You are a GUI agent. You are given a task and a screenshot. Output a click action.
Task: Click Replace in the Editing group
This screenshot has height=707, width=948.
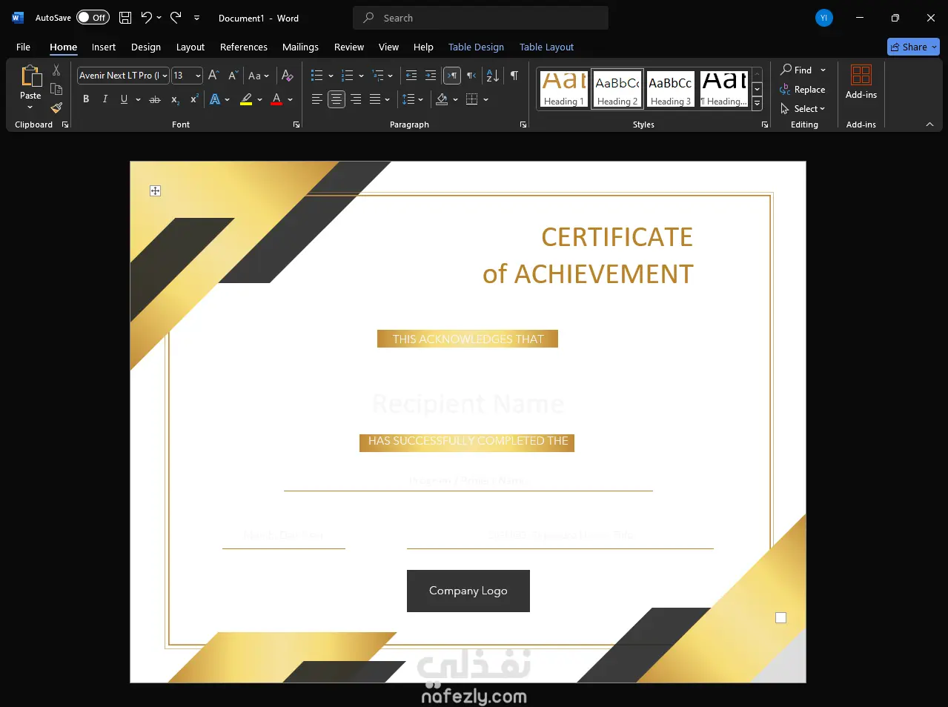(809, 90)
